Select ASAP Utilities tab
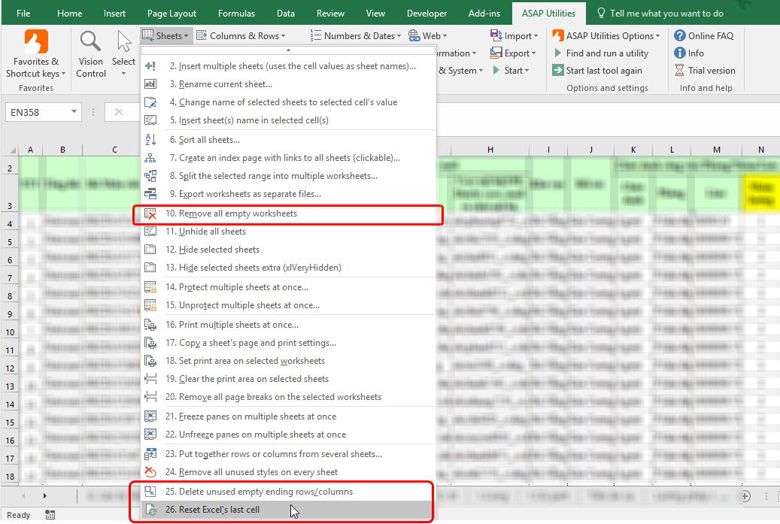Image resolution: width=780 pixels, height=524 pixels. (548, 14)
